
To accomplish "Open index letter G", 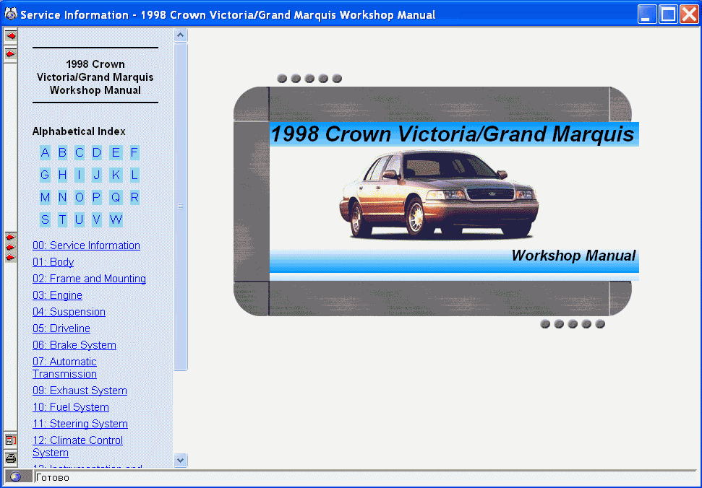I will tap(45, 175).
